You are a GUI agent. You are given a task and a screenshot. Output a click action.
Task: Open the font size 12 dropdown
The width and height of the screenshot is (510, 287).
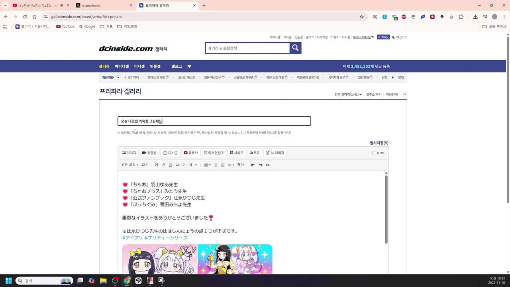click(145, 165)
